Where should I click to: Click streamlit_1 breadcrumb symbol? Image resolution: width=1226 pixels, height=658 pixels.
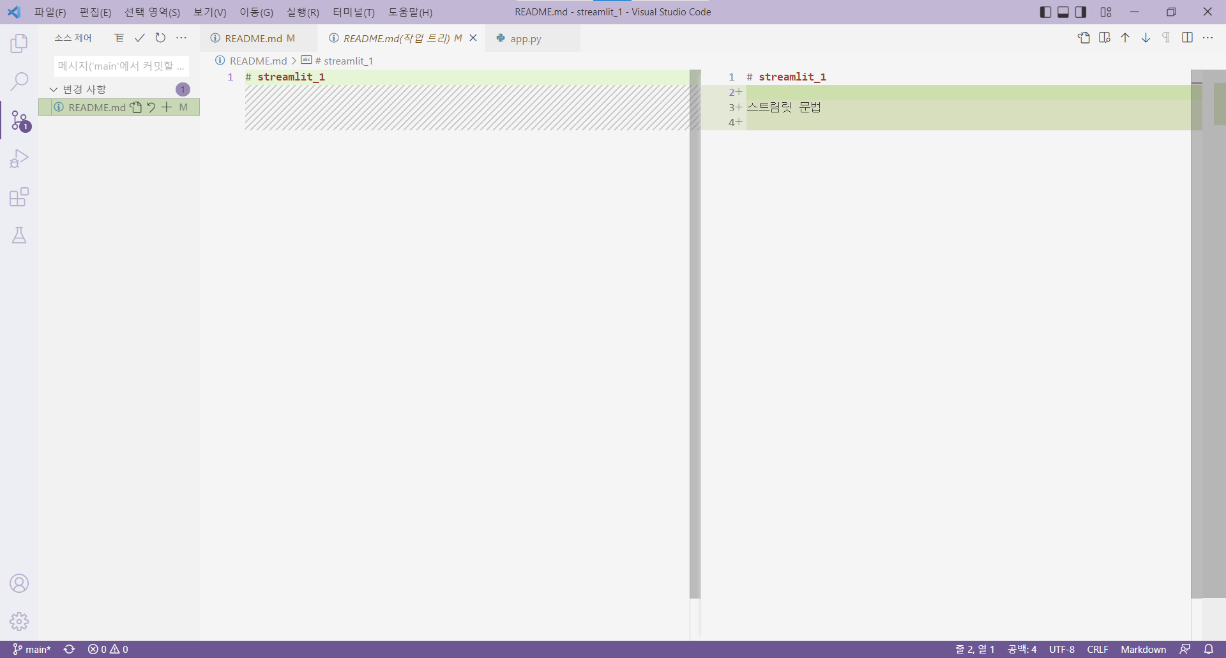(x=344, y=61)
